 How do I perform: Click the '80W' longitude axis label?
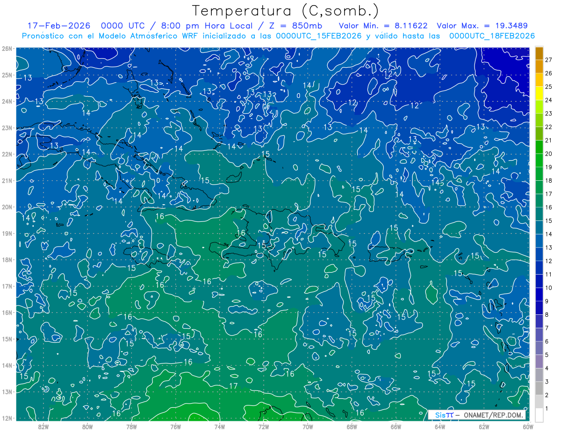87,426
